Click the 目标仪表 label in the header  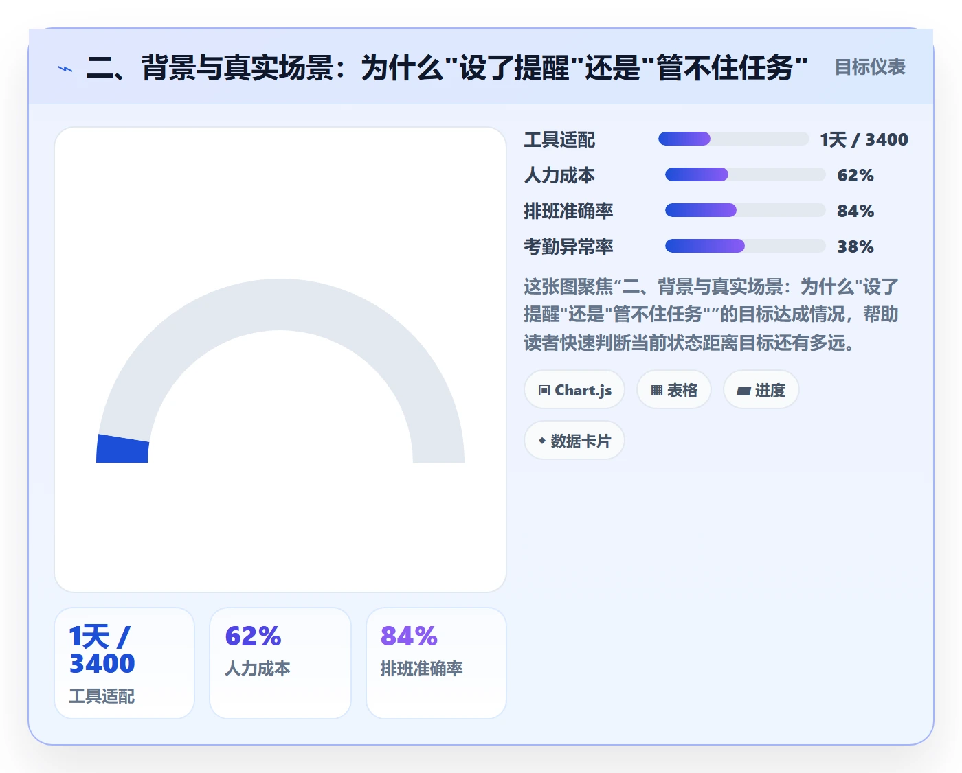pos(870,67)
